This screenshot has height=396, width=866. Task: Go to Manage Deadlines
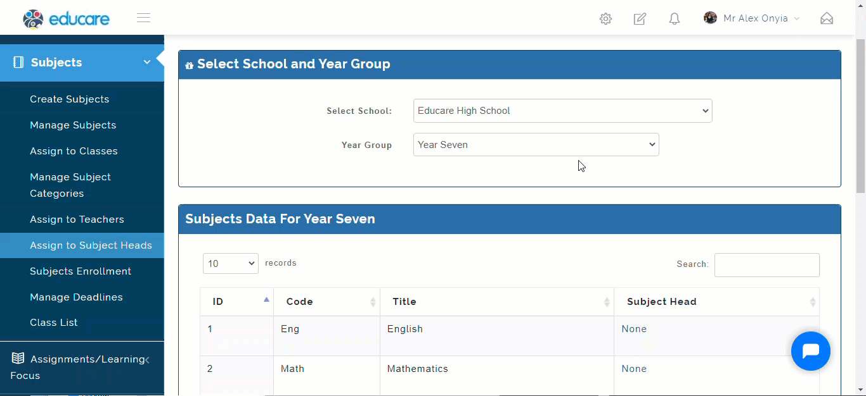click(x=76, y=297)
